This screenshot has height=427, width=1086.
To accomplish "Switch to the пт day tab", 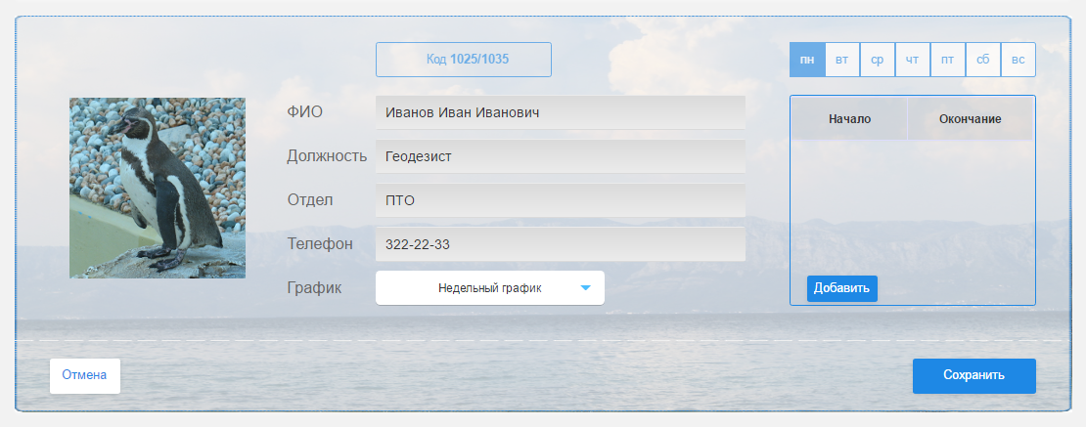I will pos(948,60).
